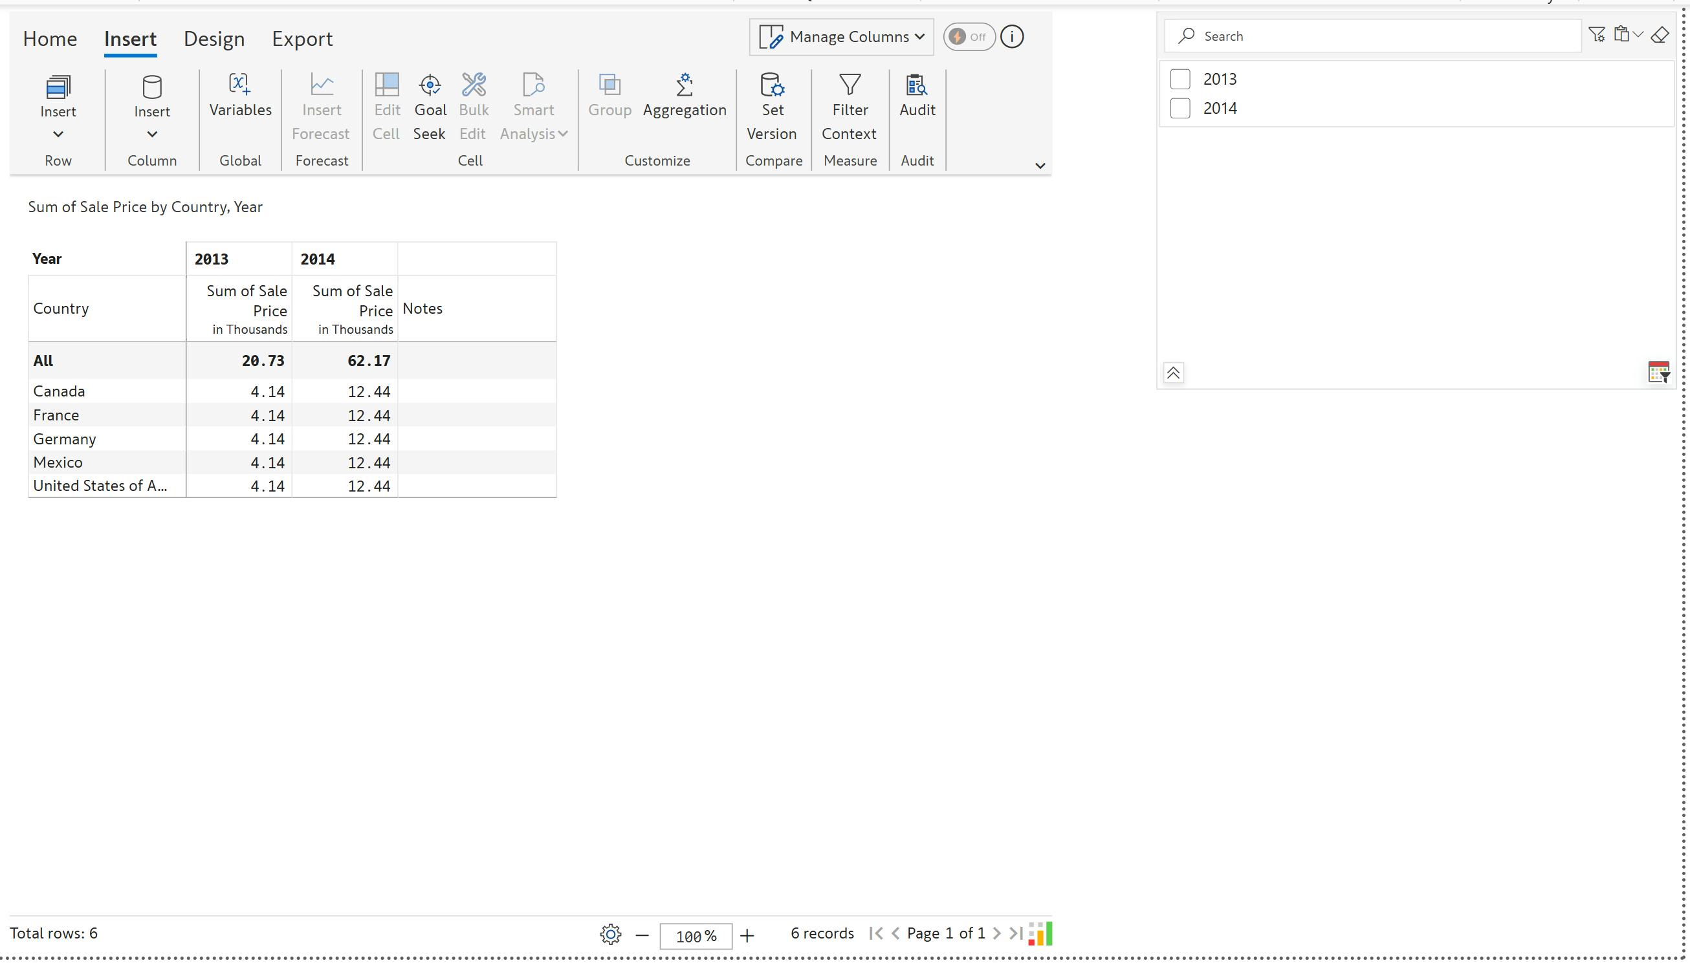Turn on the Off toggle switch
This screenshot has width=1690, height=965.
[x=969, y=37]
